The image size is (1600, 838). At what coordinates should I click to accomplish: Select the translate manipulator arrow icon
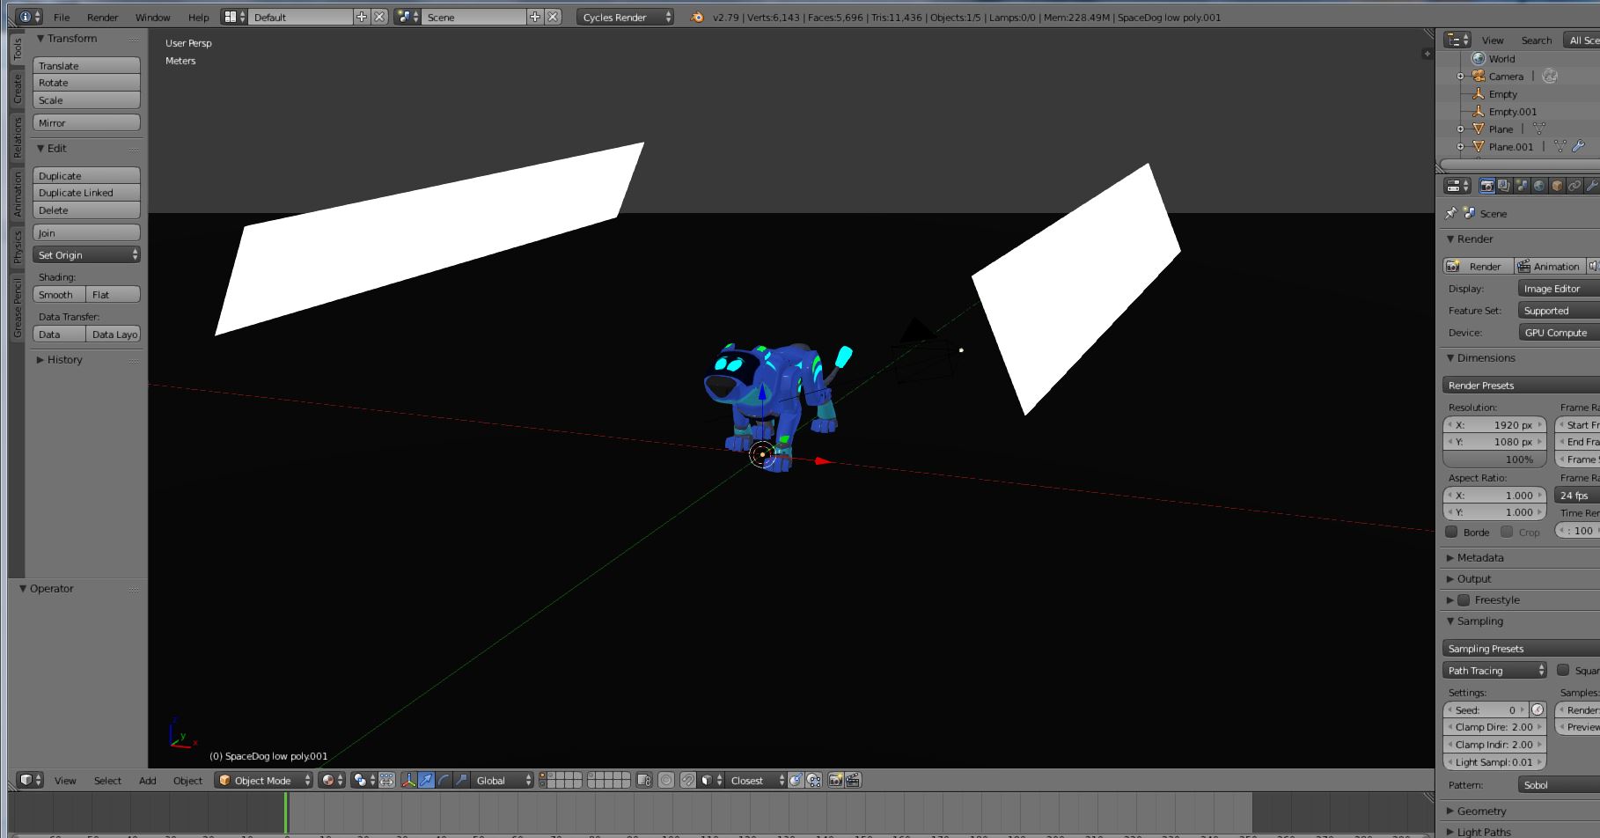pyautogui.click(x=426, y=780)
